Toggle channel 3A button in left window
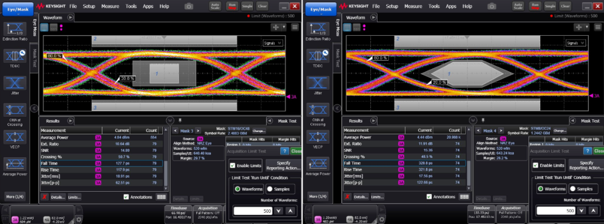 (15, 220)
